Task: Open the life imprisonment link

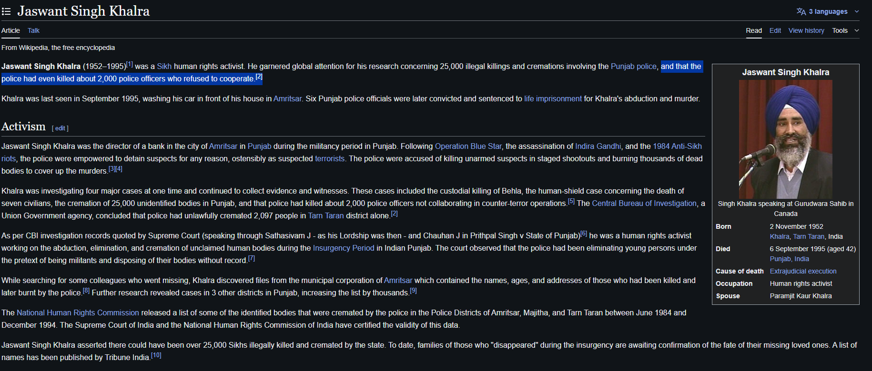Action: [x=553, y=99]
